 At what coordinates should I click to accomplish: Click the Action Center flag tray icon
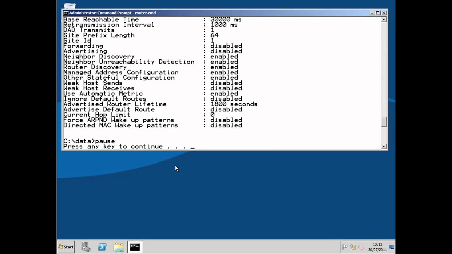tap(345, 247)
